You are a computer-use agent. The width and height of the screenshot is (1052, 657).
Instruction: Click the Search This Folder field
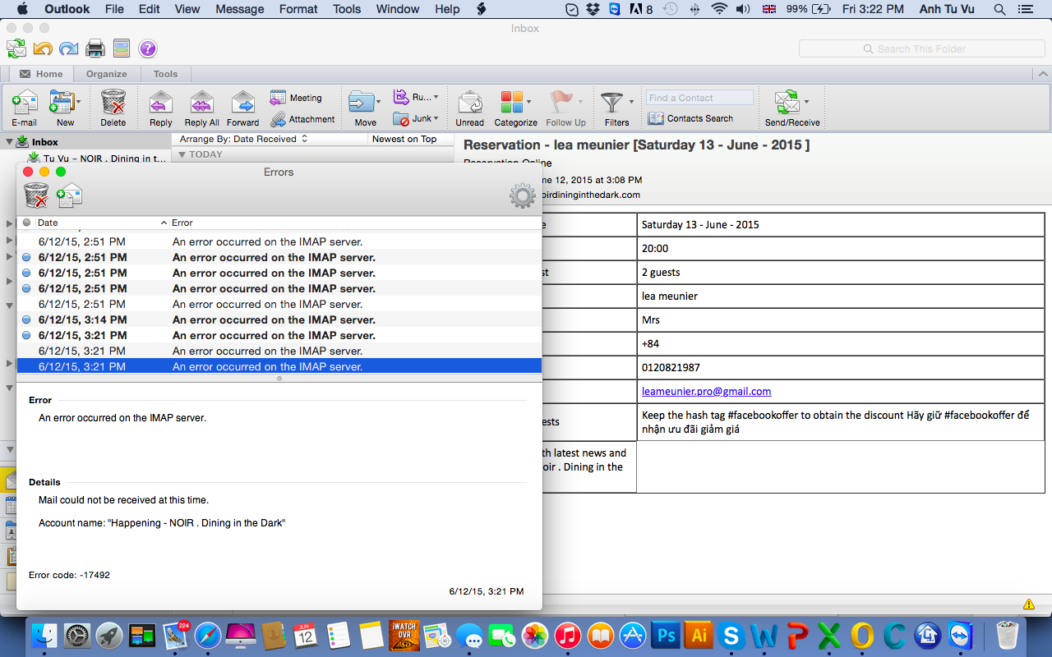click(x=921, y=49)
